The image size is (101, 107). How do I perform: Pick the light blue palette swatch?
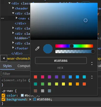click(77, 77)
